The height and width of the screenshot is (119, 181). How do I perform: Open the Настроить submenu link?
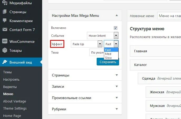tap(11, 80)
